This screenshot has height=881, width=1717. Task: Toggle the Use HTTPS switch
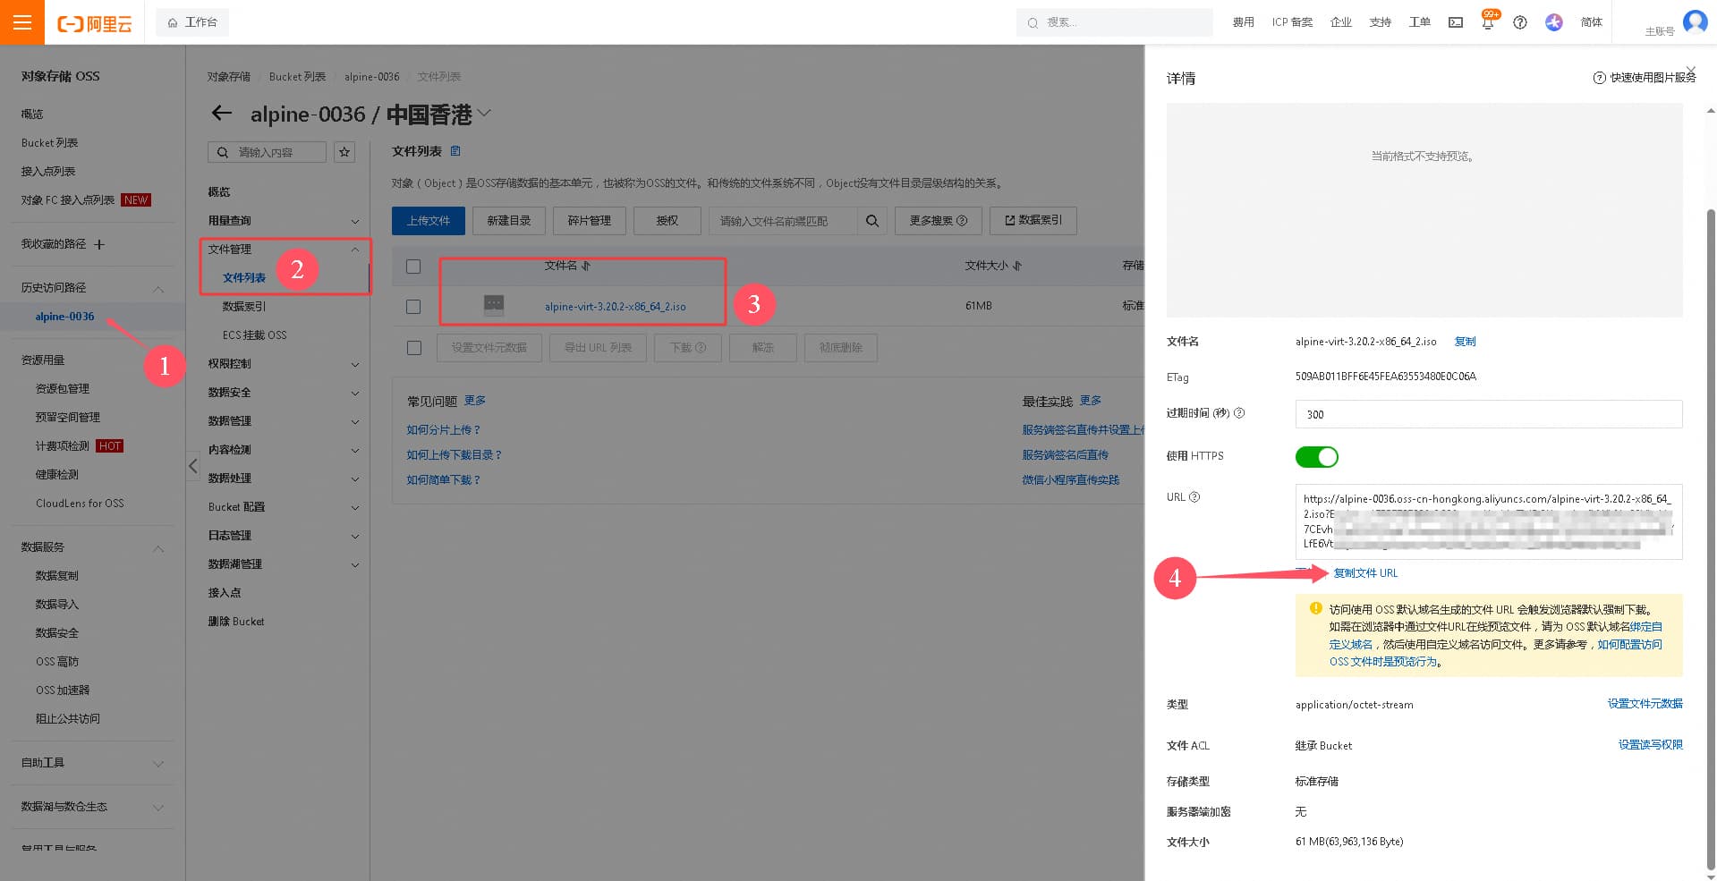[x=1316, y=457]
